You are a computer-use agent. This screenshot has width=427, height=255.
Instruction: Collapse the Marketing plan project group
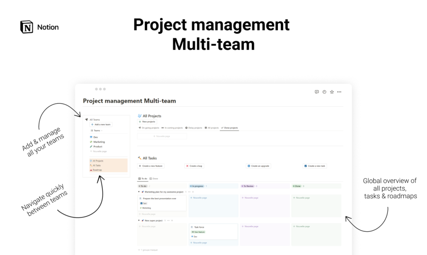(x=139, y=192)
